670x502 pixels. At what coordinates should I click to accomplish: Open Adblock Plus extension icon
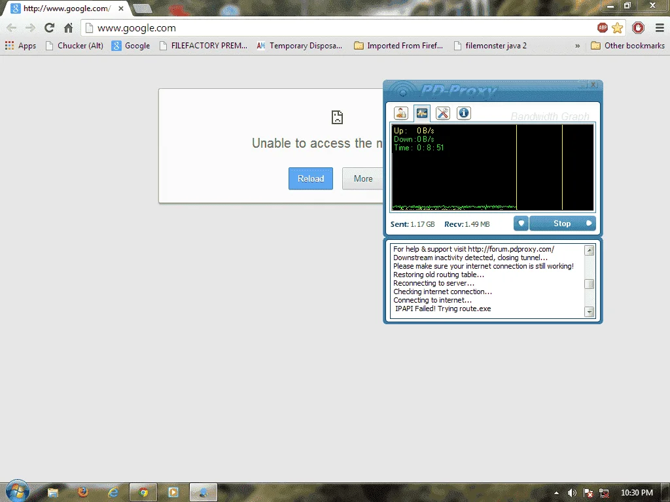click(x=603, y=28)
